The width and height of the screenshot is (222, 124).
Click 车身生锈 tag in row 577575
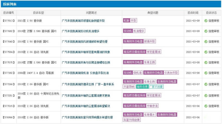(x=150, y=62)
